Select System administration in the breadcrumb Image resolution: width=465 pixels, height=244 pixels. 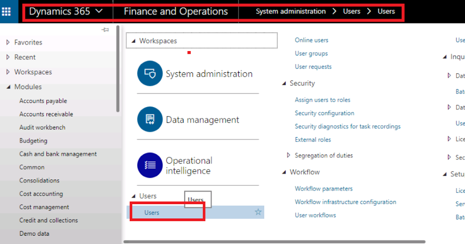[x=291, y=11]
